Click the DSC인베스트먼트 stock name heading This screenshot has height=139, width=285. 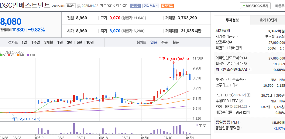25,5
